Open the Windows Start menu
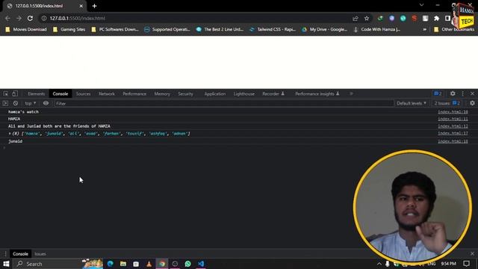478x269 pixels. coord(6,264)
